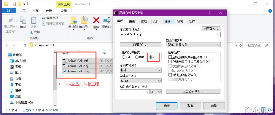This screenshot has width=275, height=115.
Task: Click the Paste (粘贴) ribbon icon
Action: [33, 21]
